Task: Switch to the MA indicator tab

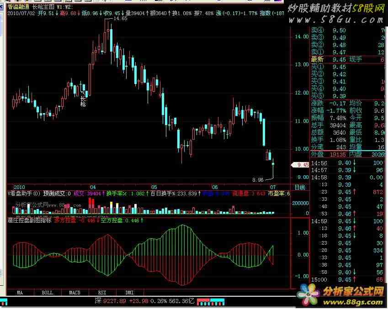Action: pyautogui.click(x=20, y=293)
